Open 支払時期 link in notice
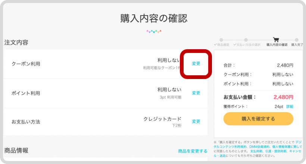The height and width of the screenshot is (164, 306). pyautogui.click(x=256, y=152)
